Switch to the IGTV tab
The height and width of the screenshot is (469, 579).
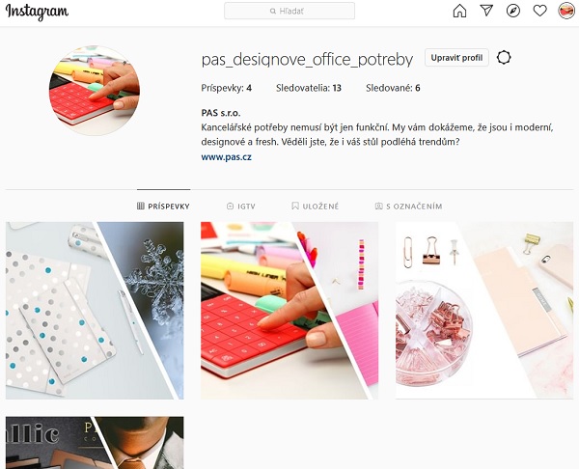coord(240,207)
